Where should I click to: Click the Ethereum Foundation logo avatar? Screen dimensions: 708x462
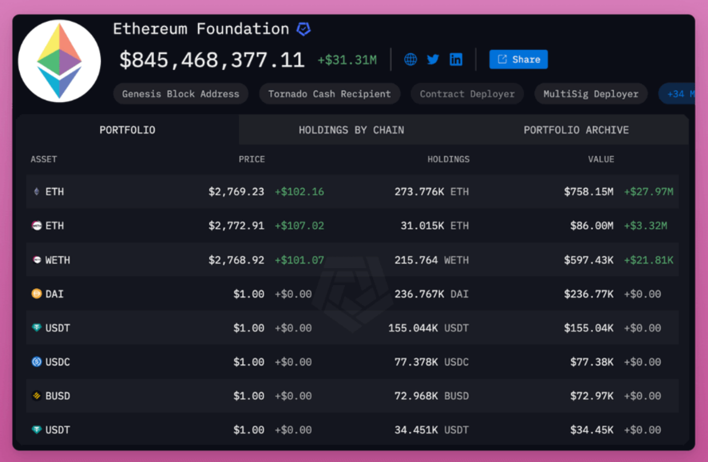59,61
